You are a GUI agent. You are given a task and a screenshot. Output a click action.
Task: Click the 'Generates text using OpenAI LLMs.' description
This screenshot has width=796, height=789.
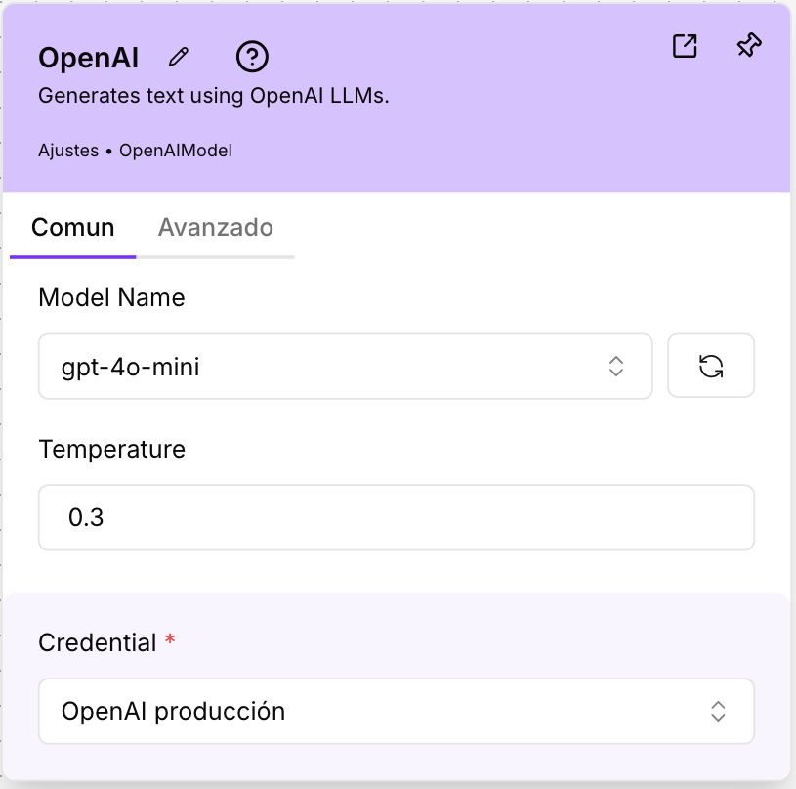[214, 96]
